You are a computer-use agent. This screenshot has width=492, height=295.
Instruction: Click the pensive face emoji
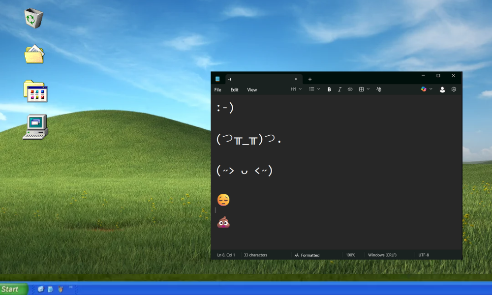click(x=223, y=200)
